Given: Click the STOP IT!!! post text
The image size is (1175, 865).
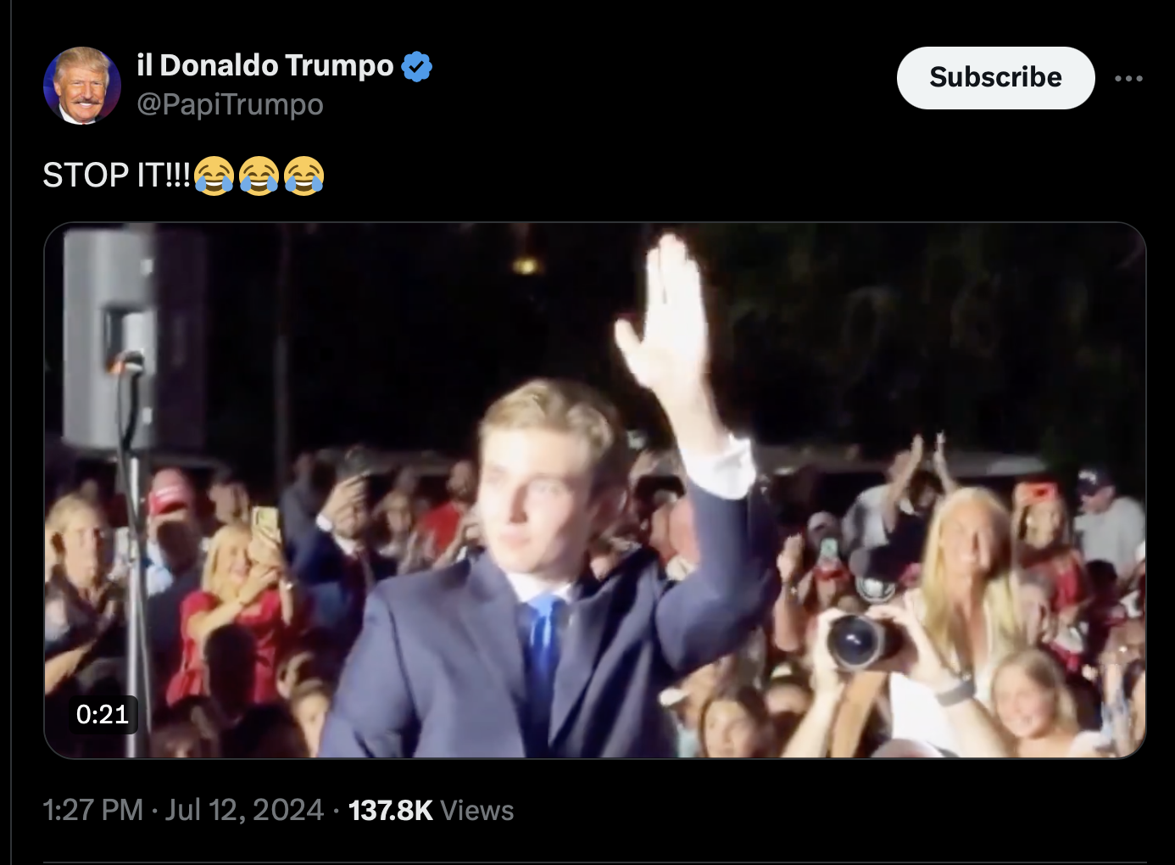Looking at the screenshot, I should pyautogui.click(x=117, y=176).
